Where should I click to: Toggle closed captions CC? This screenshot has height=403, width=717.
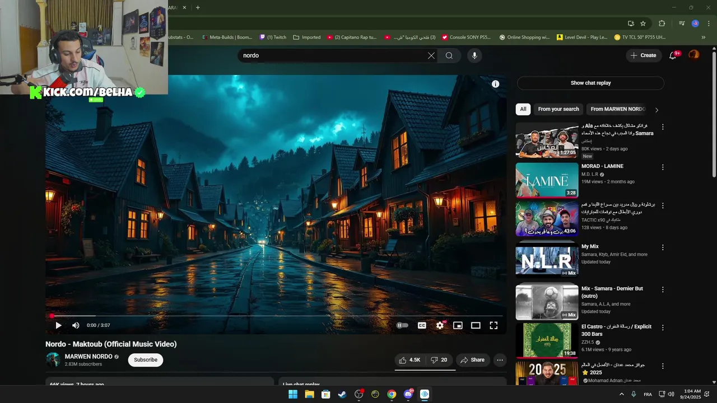(422, 325)
